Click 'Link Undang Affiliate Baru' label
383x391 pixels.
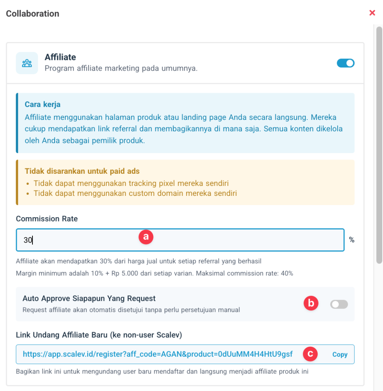tap(99, 335)
